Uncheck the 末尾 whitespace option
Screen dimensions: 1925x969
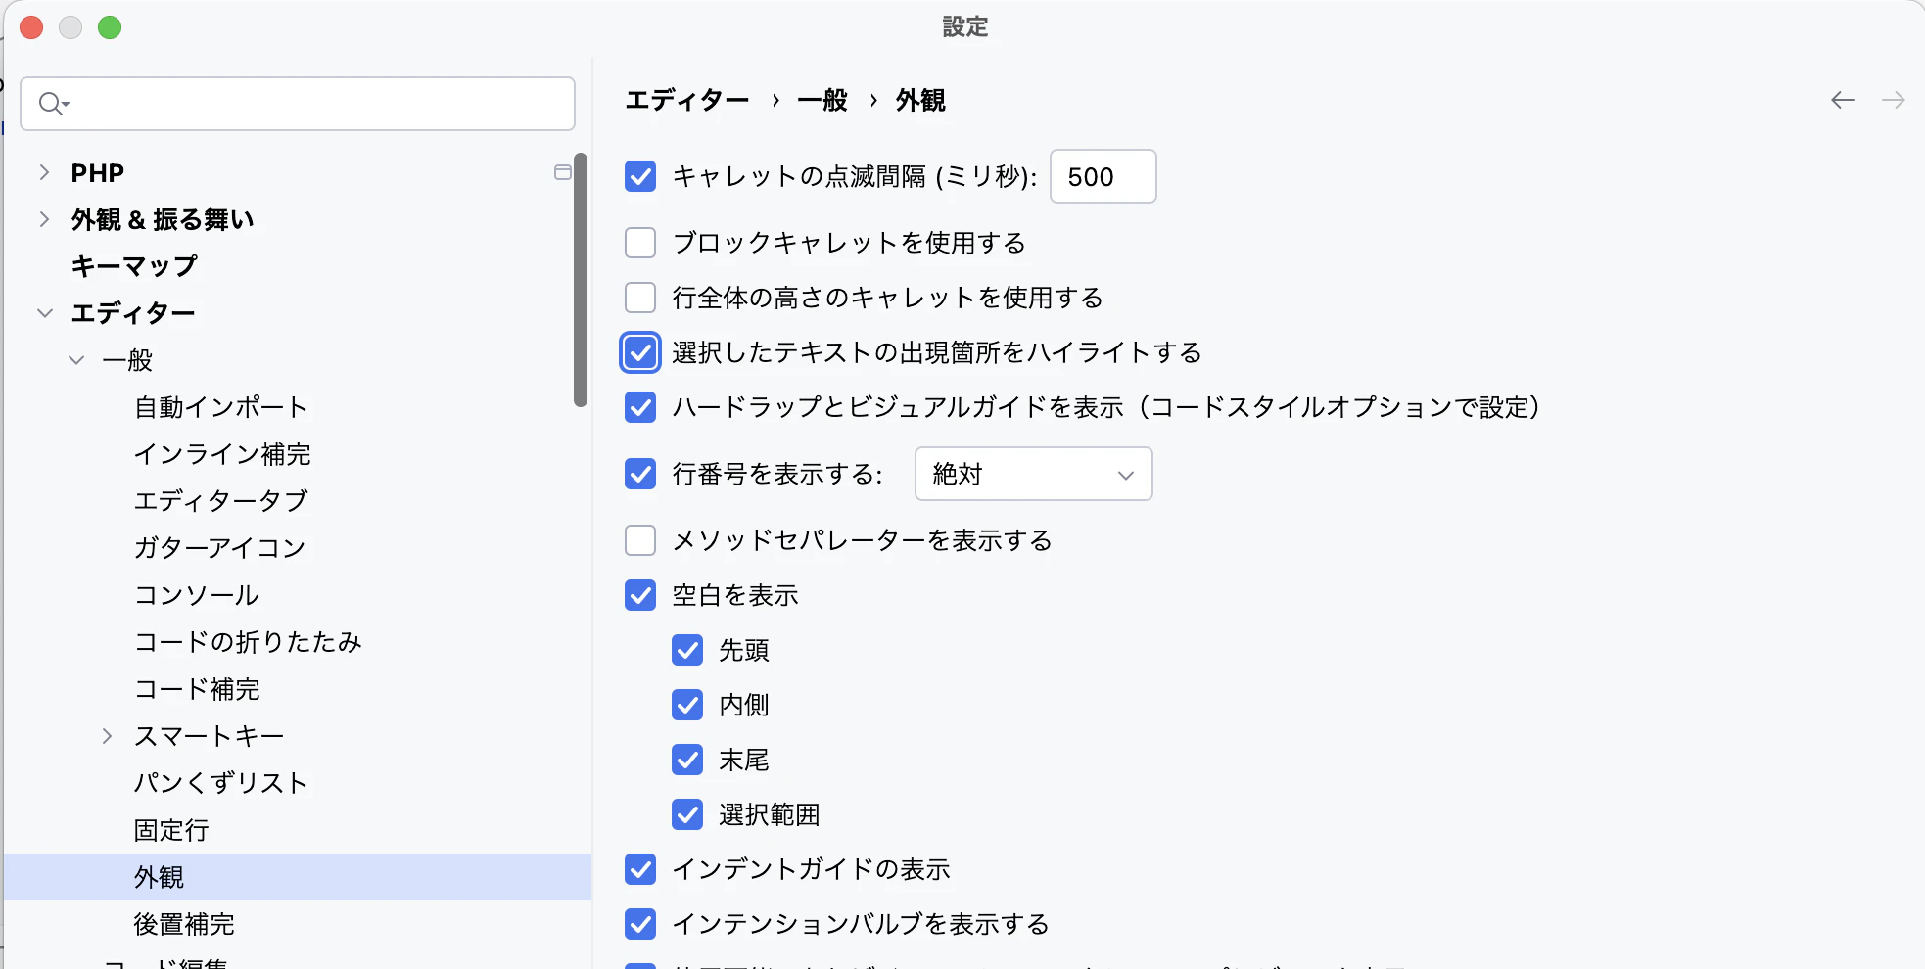(688, 760)
